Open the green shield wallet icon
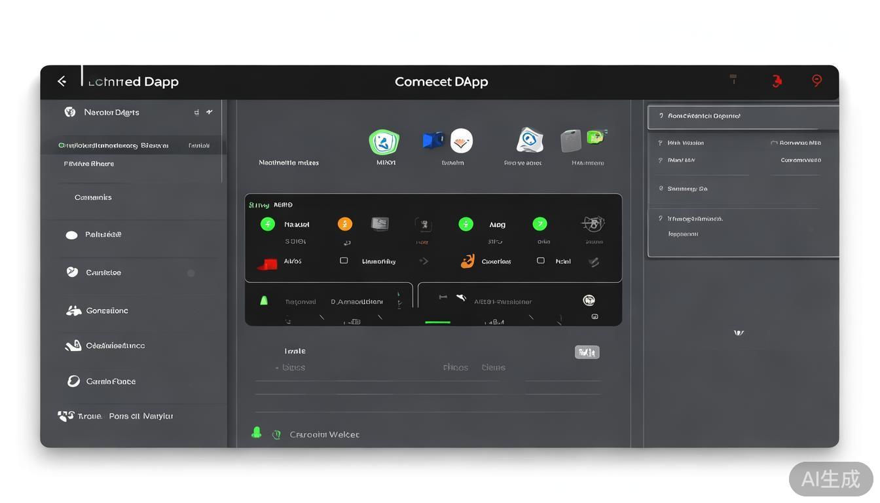The height and width of the screenshot is (503, 880). click(384, 141)
